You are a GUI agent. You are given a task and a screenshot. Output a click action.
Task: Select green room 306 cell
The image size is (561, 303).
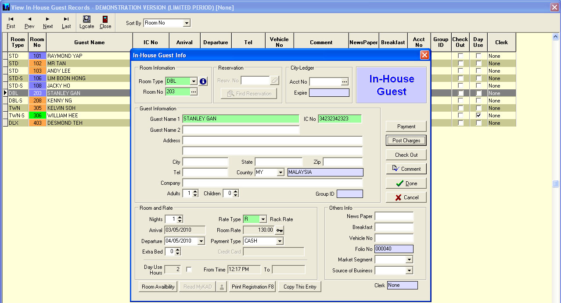37,116
